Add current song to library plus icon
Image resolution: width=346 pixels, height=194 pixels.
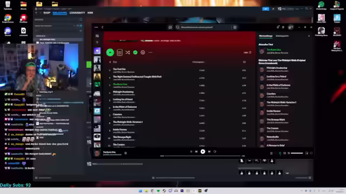coord(125,153)
